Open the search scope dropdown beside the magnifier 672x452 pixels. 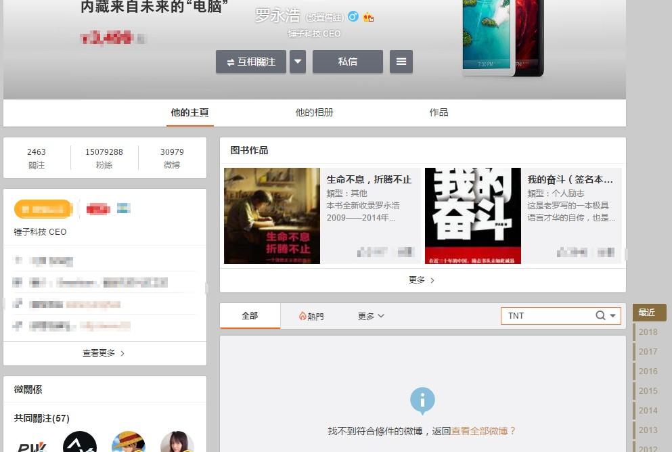click(611, 315)
